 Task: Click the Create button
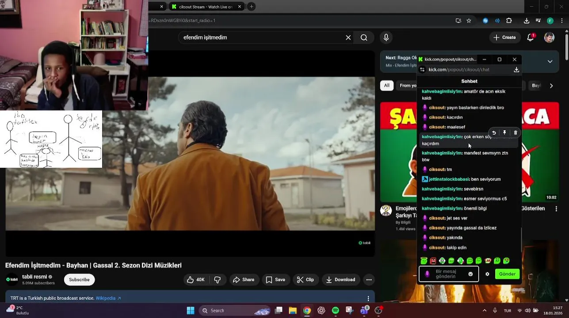pos(505,38)
